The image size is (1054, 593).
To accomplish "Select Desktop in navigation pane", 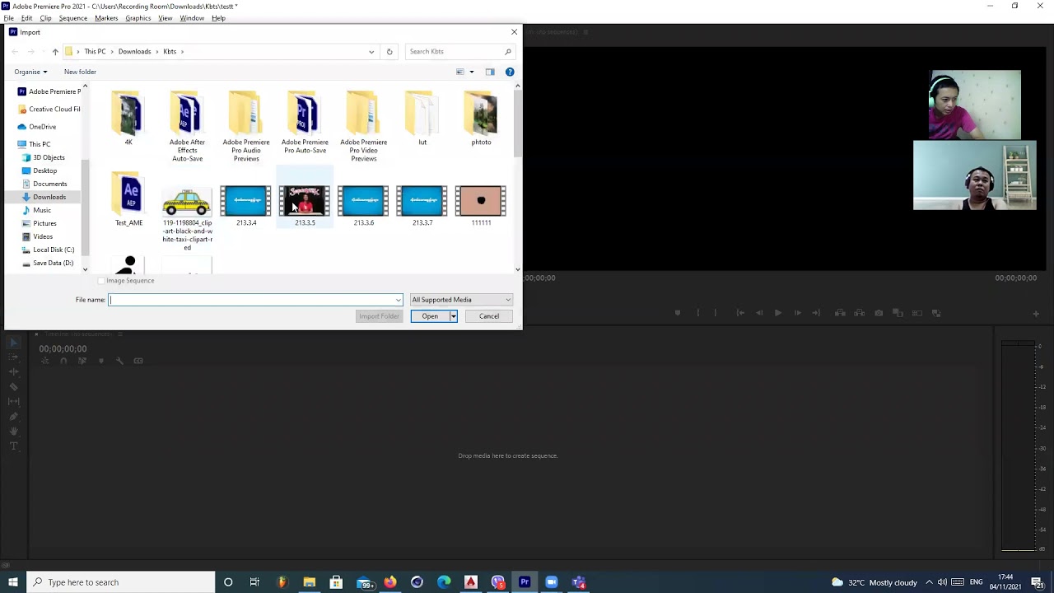I will click(40, 170).
